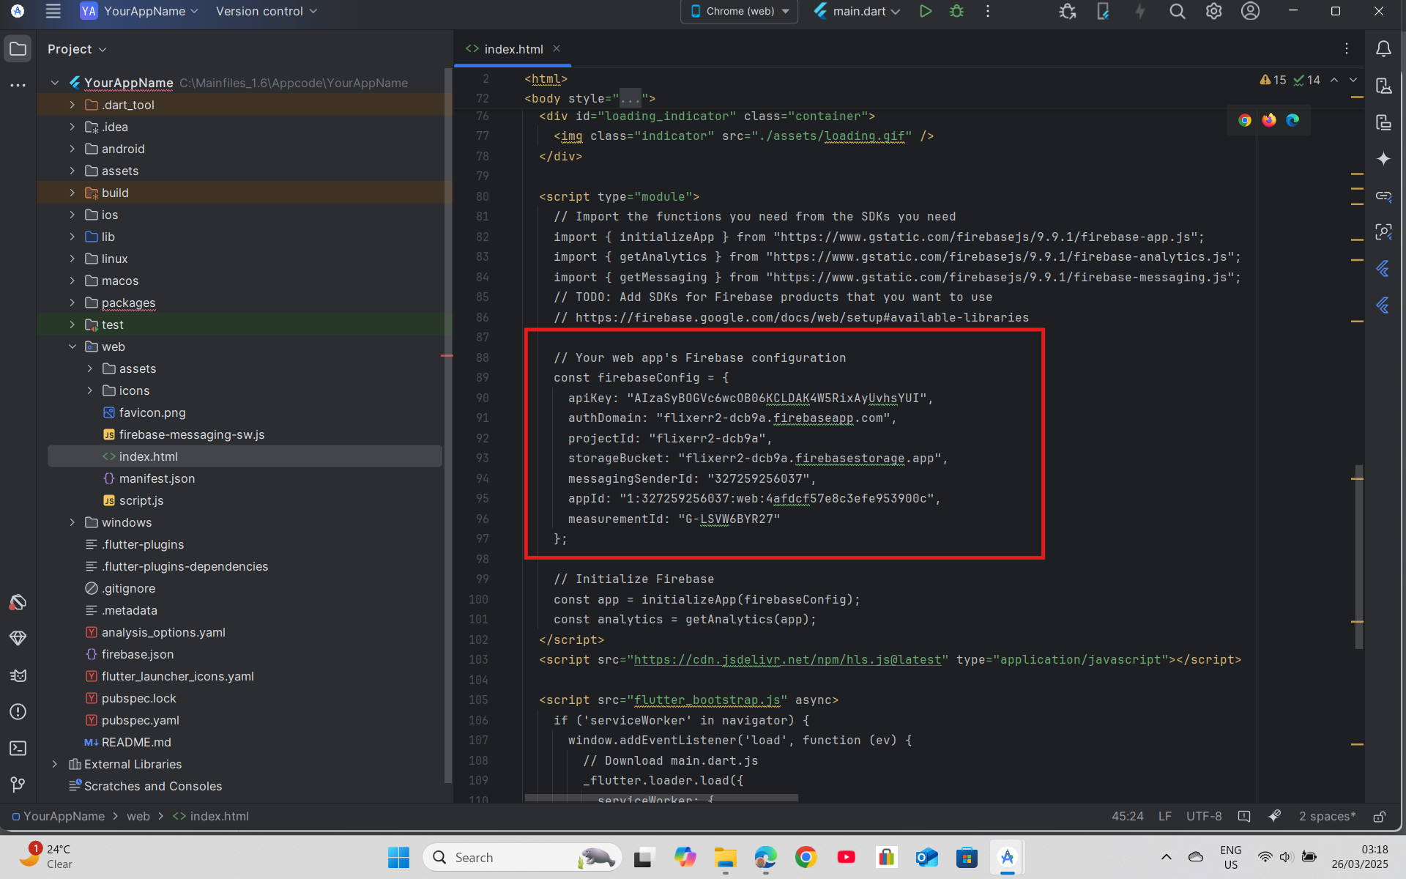Click the flutter_bootstrap.js script link
The width and height of the screenshot is (1406, 879).
(707, 700)
